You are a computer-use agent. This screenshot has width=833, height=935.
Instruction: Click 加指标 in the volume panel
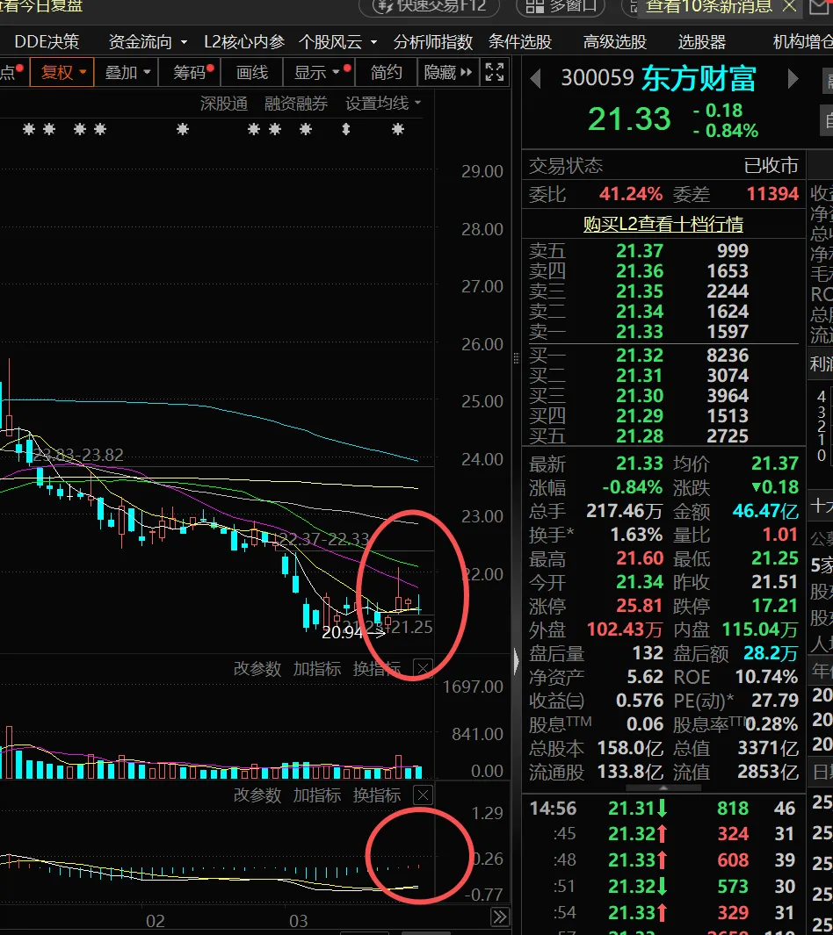pos(317,668)
